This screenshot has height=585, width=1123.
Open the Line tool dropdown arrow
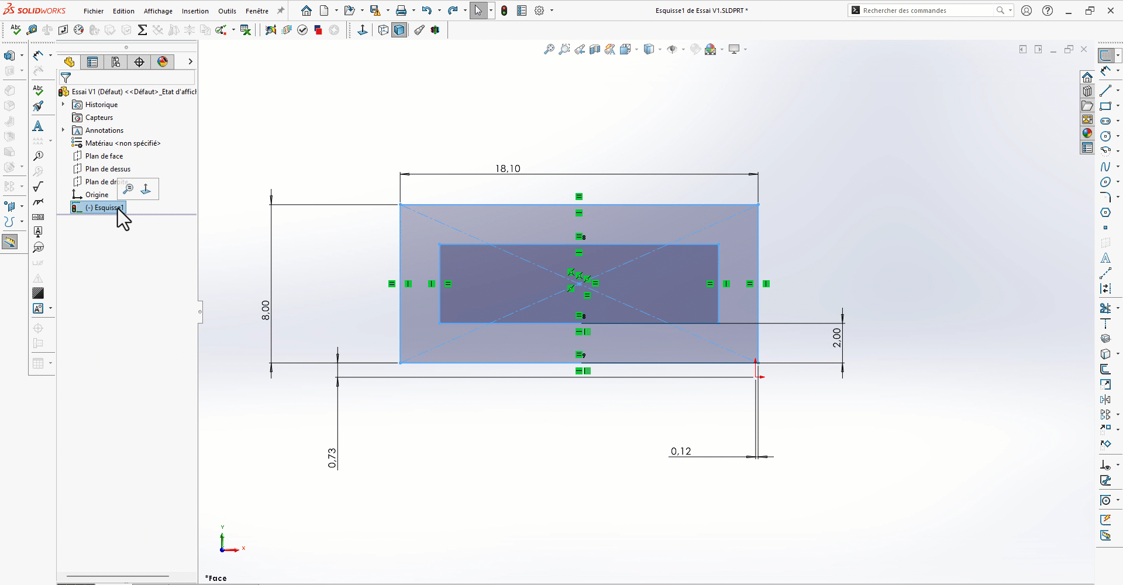coord(1118,91)
